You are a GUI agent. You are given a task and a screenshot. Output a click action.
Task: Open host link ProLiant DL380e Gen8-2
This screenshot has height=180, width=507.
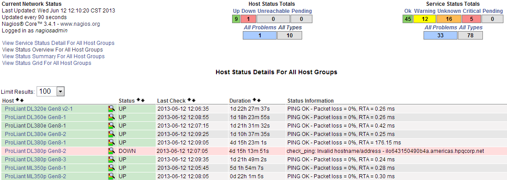[x=36, y=134]
